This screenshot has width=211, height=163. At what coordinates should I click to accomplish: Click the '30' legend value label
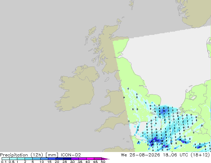click(x=72, y=162)
